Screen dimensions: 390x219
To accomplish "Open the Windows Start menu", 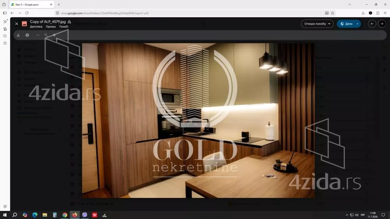I will point(5,215).
